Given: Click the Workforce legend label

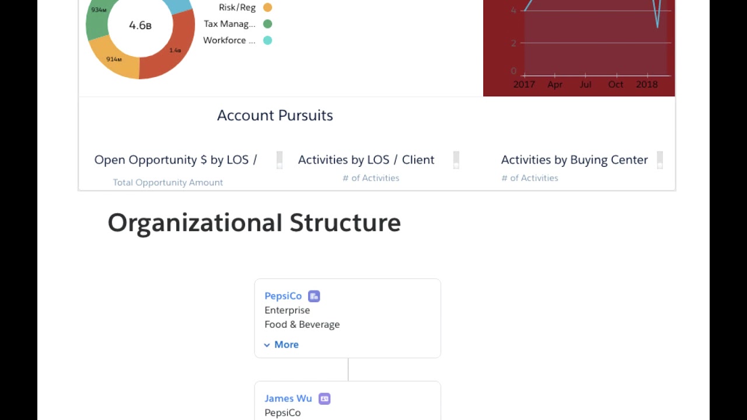Looking at the screenshot, I should [x=229, y=40].
